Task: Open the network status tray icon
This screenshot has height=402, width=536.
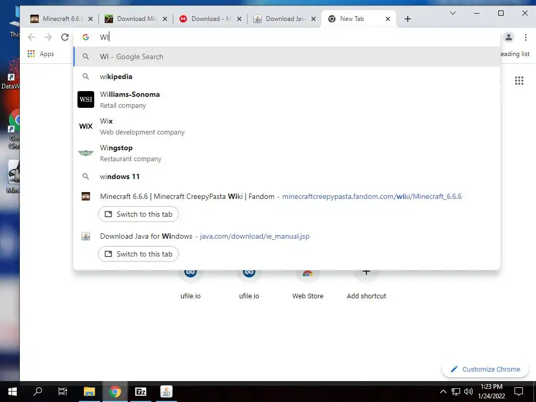Action: pyautogui.click(x=456, y=392)
